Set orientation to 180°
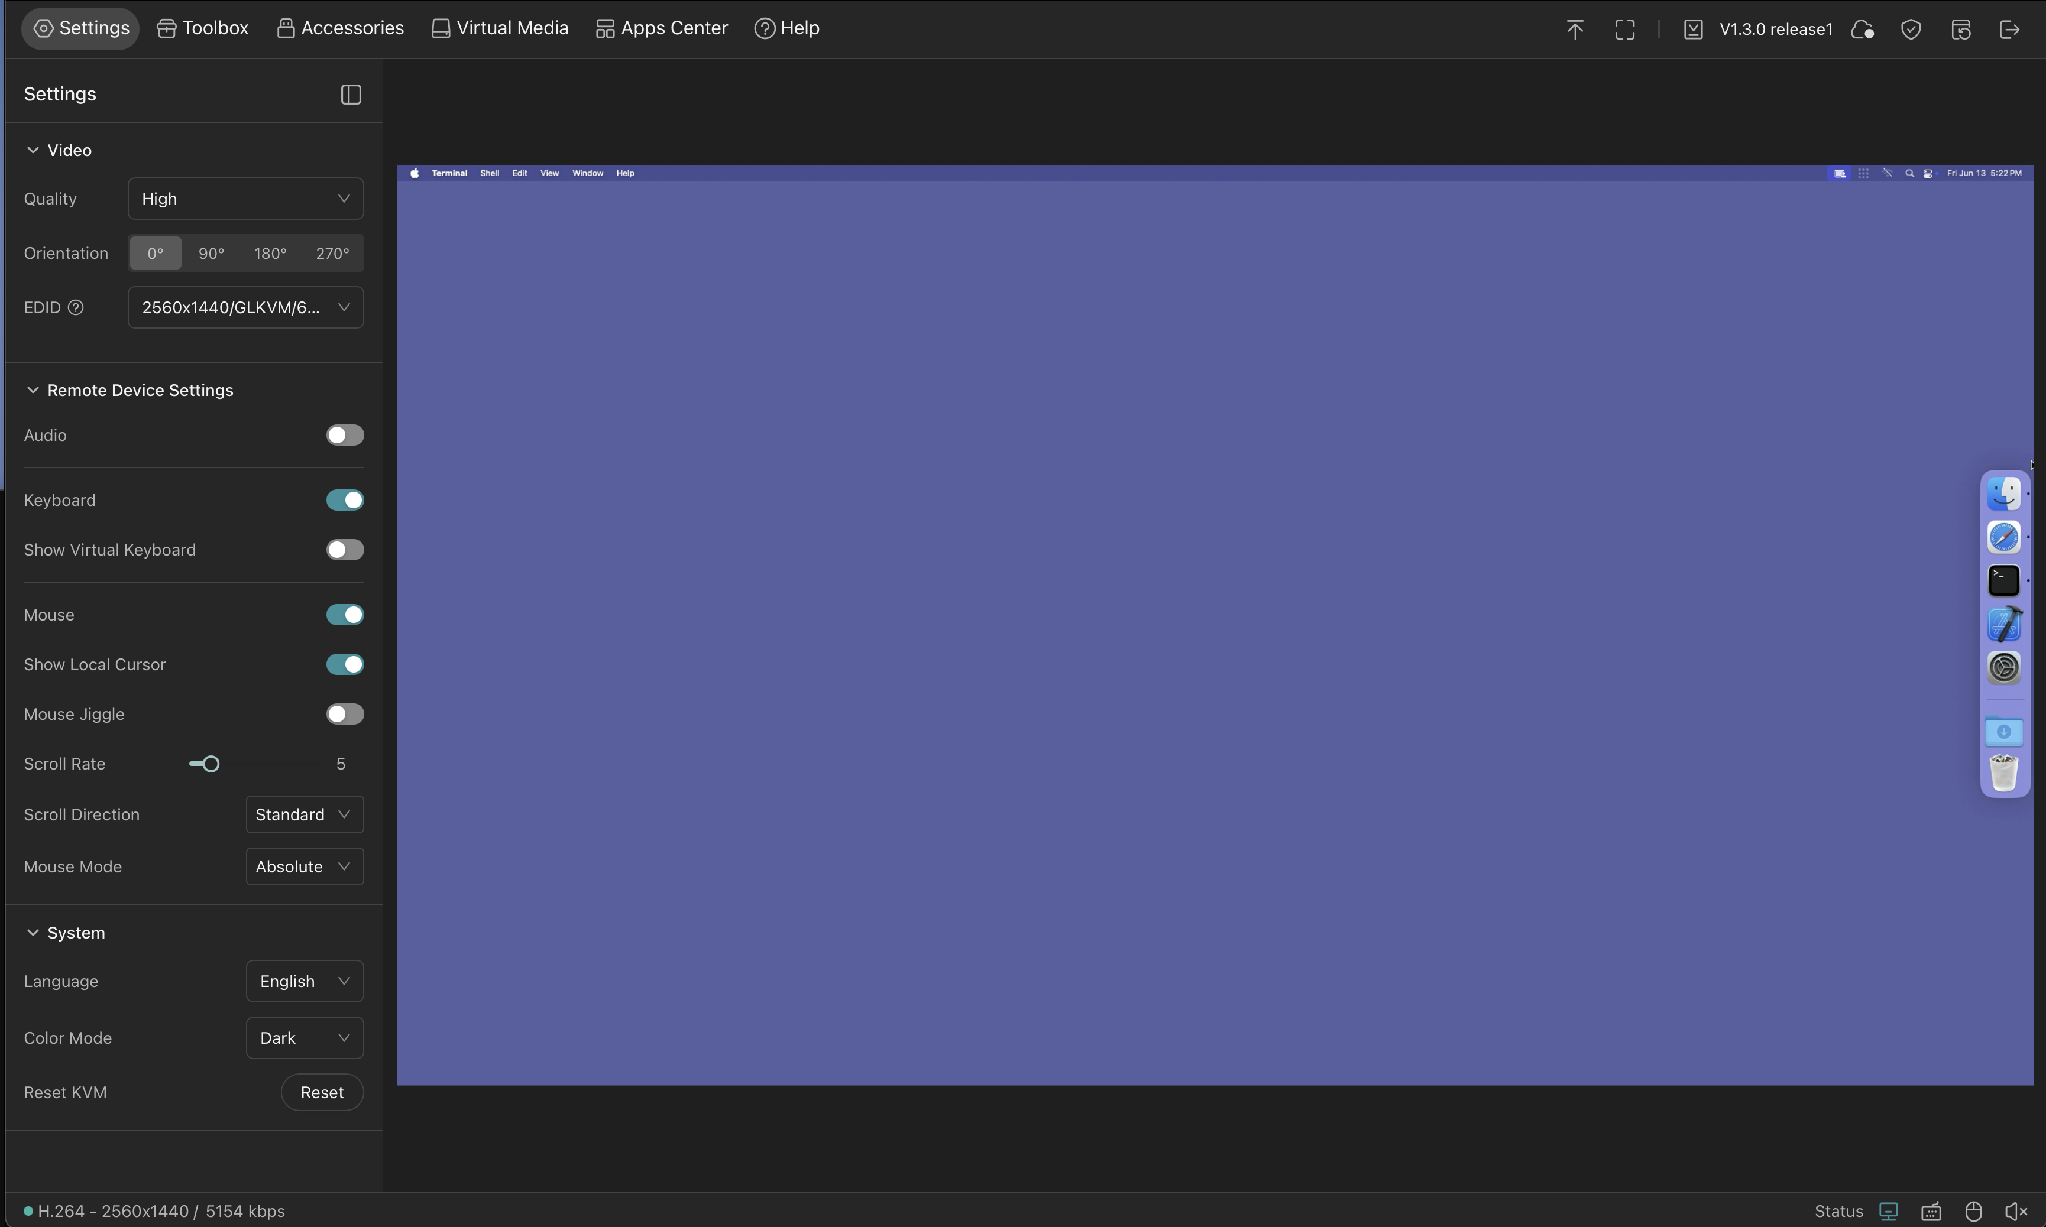 [270, 253]
